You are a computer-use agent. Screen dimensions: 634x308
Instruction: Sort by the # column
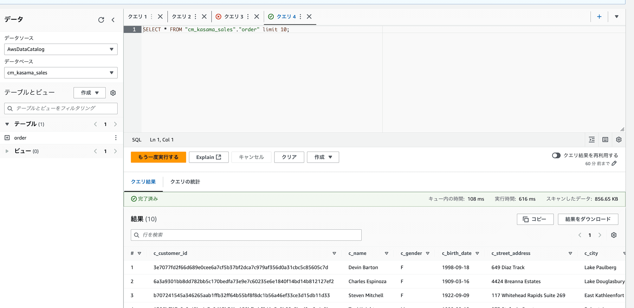click(x=139, y=253)
